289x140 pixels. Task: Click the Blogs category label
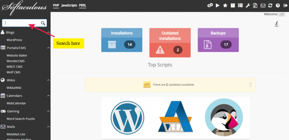[10, 32]
